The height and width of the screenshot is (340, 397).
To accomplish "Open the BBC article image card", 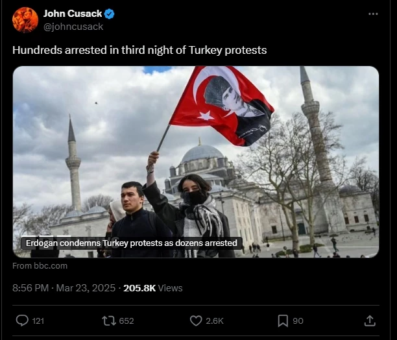I will coord(196,162).
